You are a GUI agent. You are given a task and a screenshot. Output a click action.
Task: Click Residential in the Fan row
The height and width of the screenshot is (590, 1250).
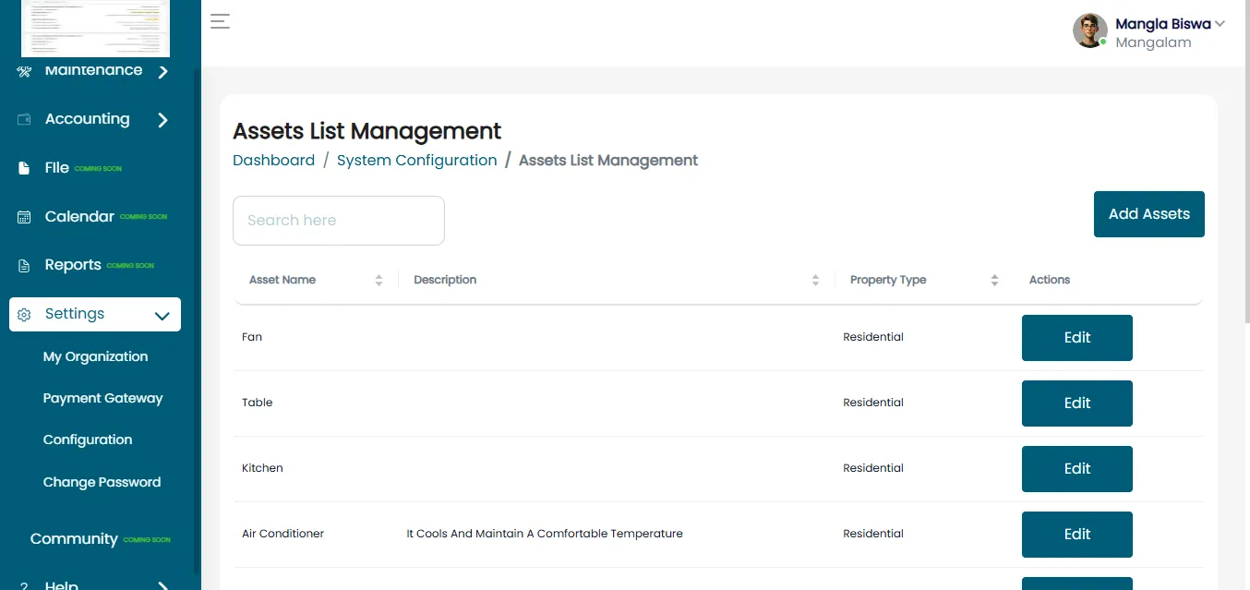coord(873,337)
